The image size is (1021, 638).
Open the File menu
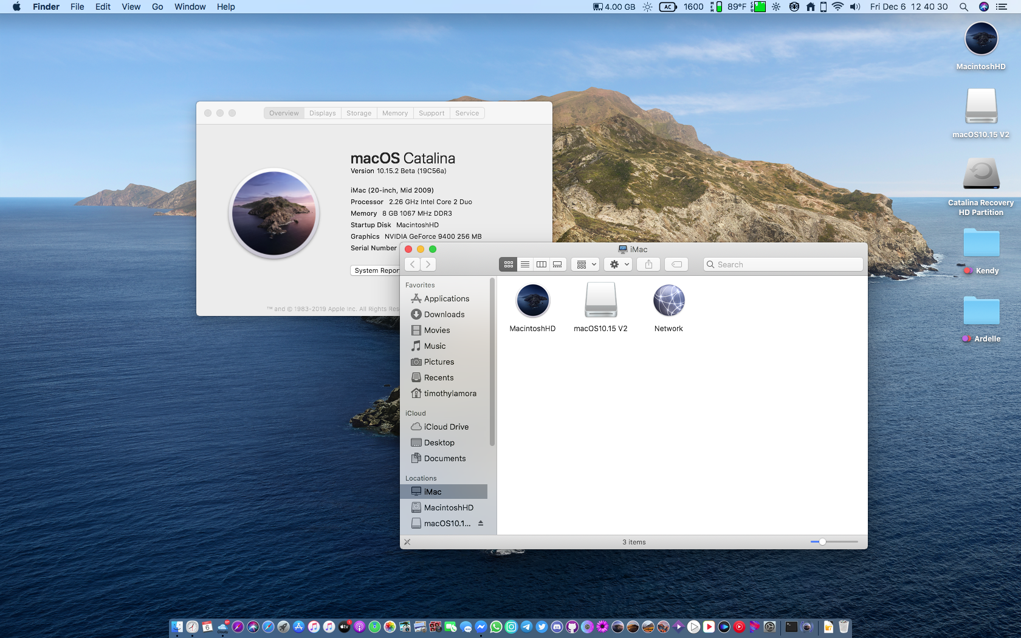click(77, 7)
